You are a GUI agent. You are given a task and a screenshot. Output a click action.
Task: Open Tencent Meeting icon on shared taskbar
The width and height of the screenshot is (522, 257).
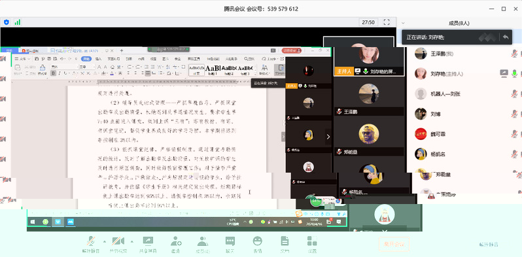point(71,222)
